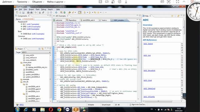200x112 pixels.
Task: Collapse the cmsis_boot folder in project tree
Action: point(22,63)
